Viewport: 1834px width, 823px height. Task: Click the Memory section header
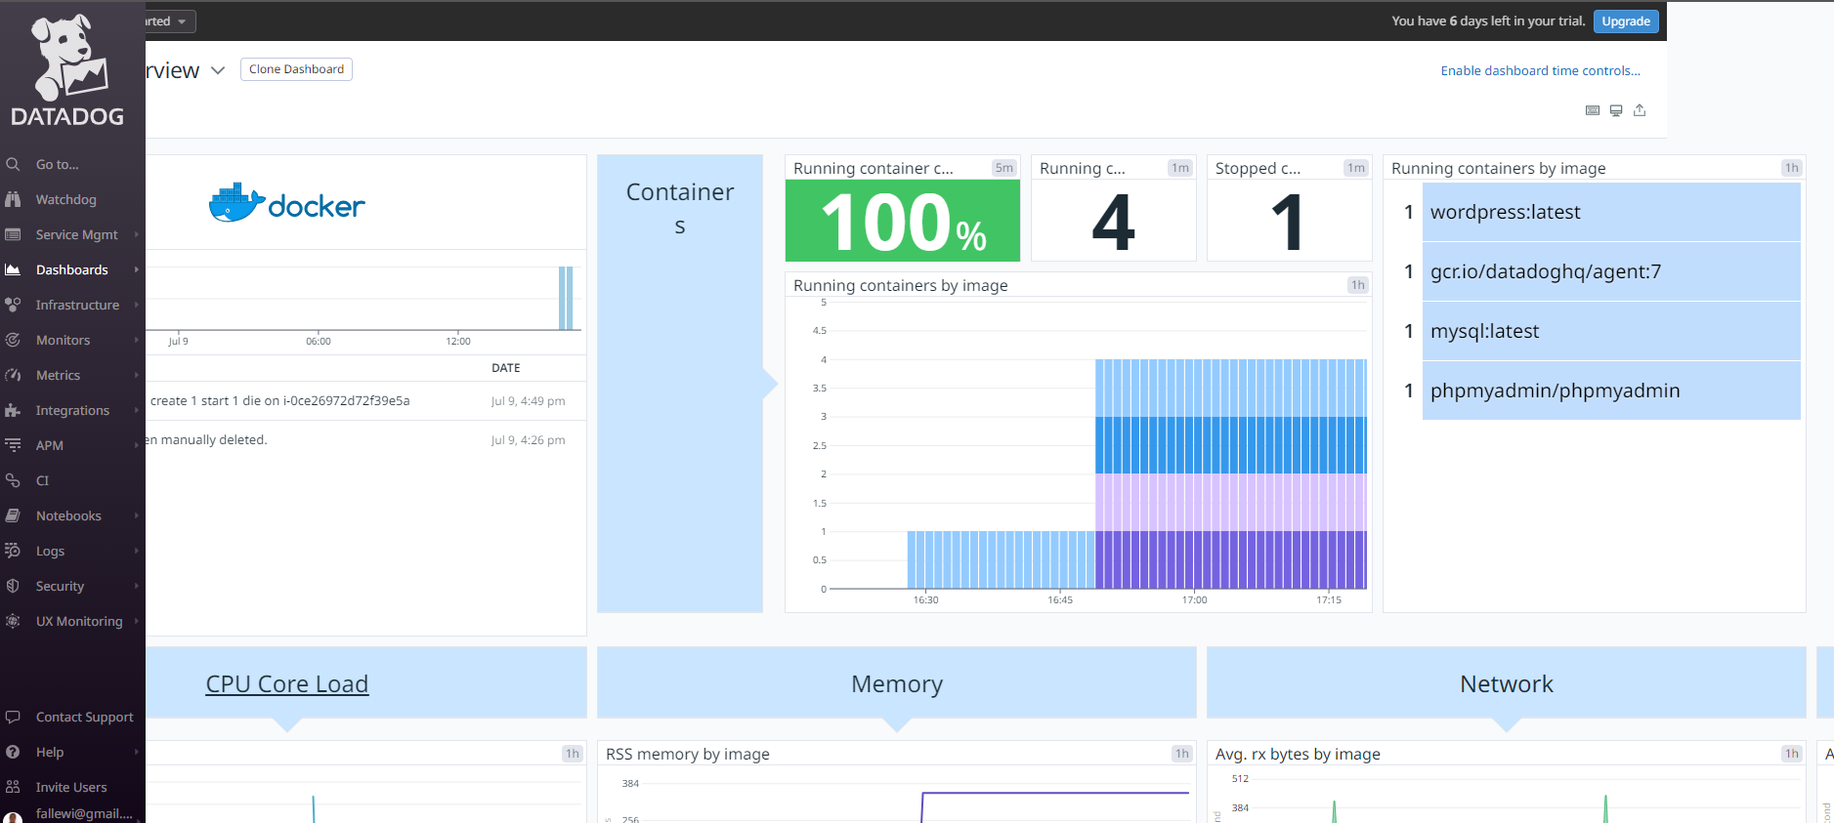(x=897, y=683)
